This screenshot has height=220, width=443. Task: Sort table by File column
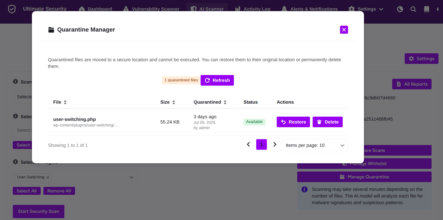pos(60,102)
